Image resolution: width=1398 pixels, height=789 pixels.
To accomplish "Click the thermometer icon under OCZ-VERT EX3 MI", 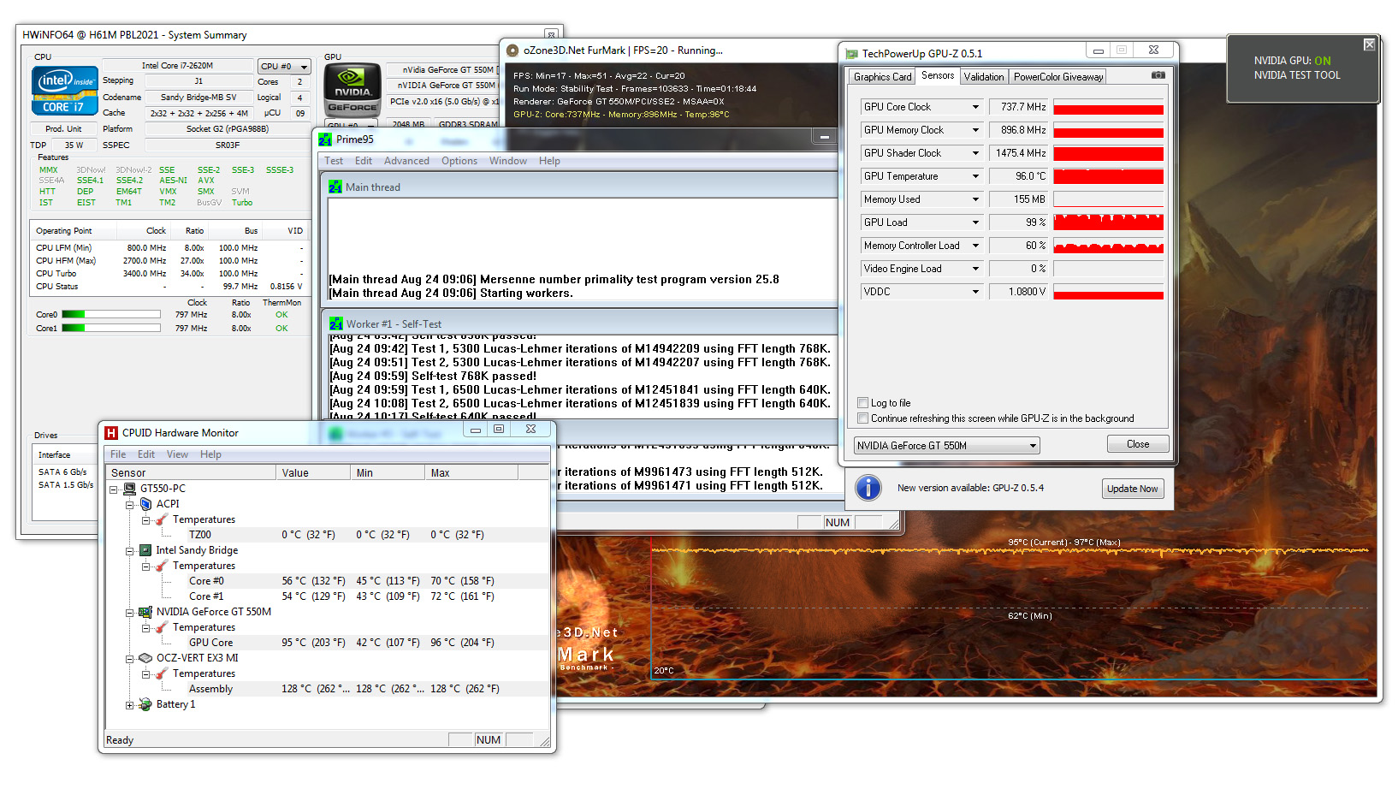I will point(161,673).
